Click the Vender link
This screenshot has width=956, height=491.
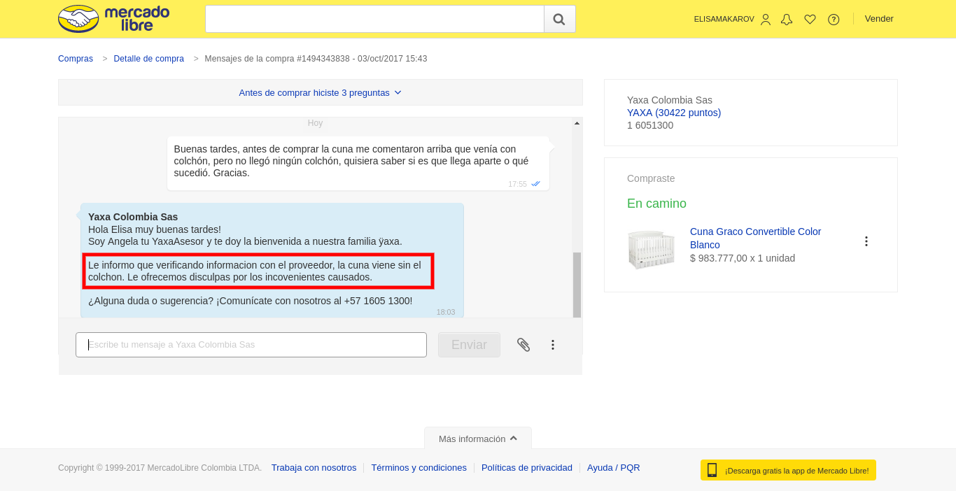click(x=879, y=19)
